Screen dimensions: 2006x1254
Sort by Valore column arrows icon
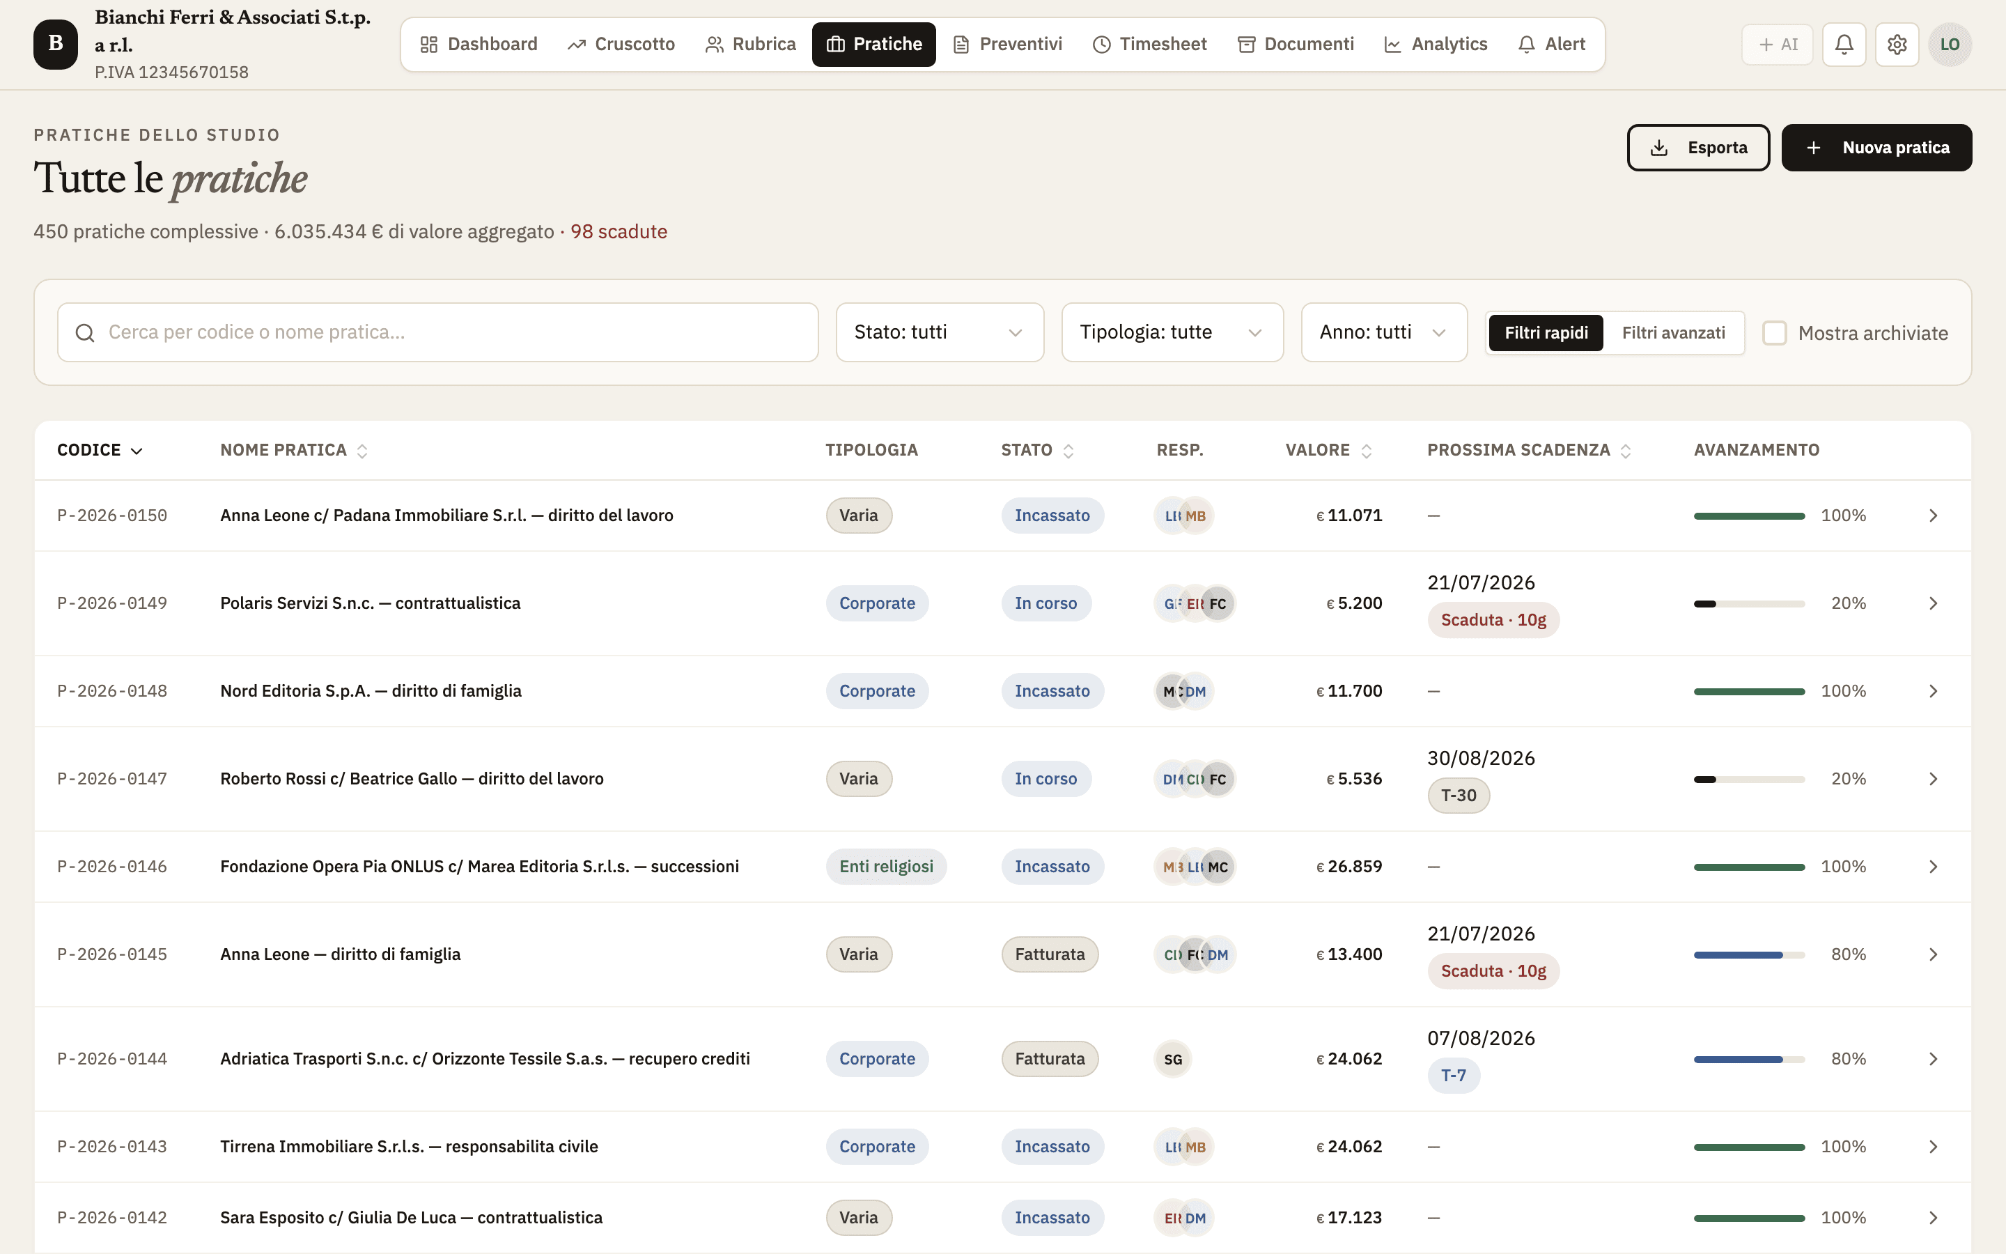(1367, 450)
